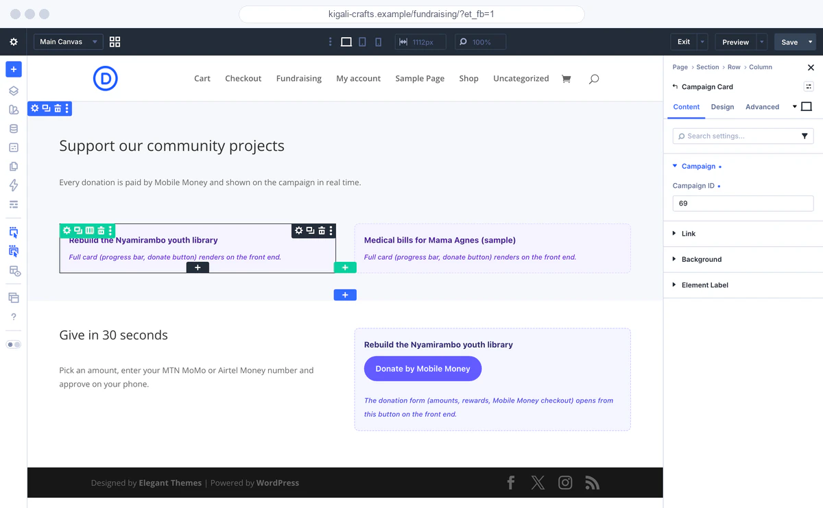Screen dimensions: 823x508
Task: Click Campaign ID field showing 69
Action: click(x=743, y=204)
